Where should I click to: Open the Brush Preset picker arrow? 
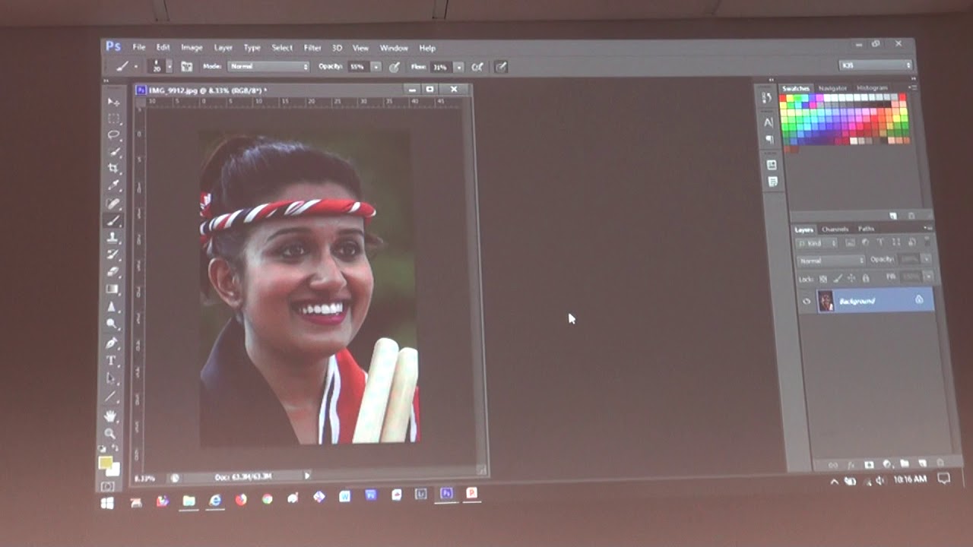(x=169, y=67)
